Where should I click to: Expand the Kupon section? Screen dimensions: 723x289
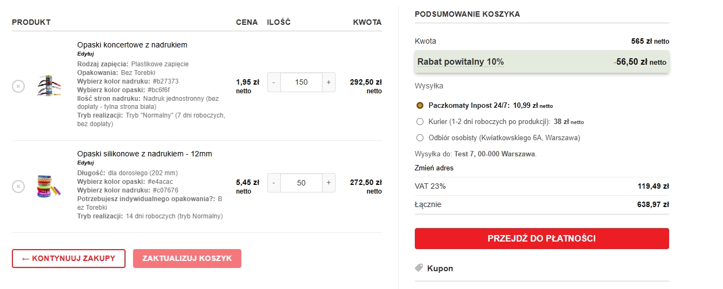(x=440, y=268)
